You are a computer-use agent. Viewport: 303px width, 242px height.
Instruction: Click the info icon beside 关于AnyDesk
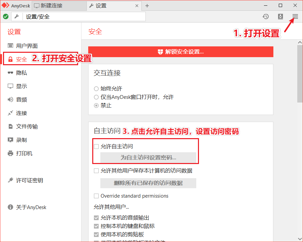10,207
